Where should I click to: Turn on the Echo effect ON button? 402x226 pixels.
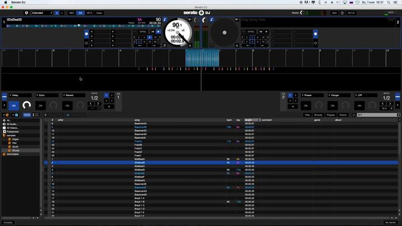(40, 105)
